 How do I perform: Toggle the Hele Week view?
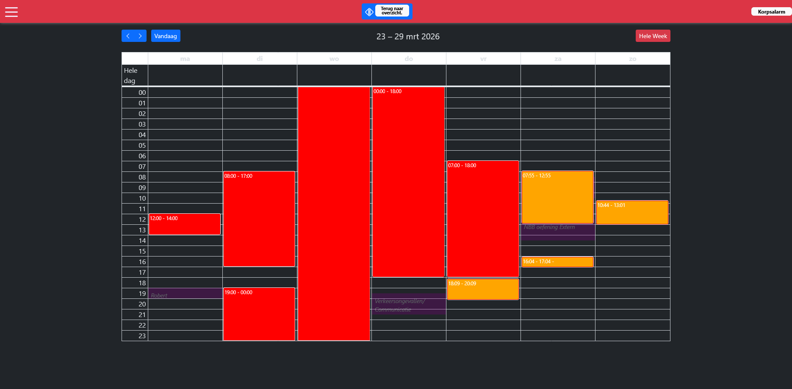(653, 36)
